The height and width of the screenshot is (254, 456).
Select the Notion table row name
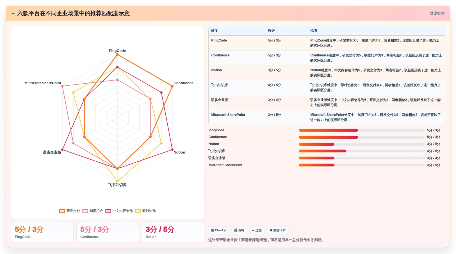[x=216, y=70]
